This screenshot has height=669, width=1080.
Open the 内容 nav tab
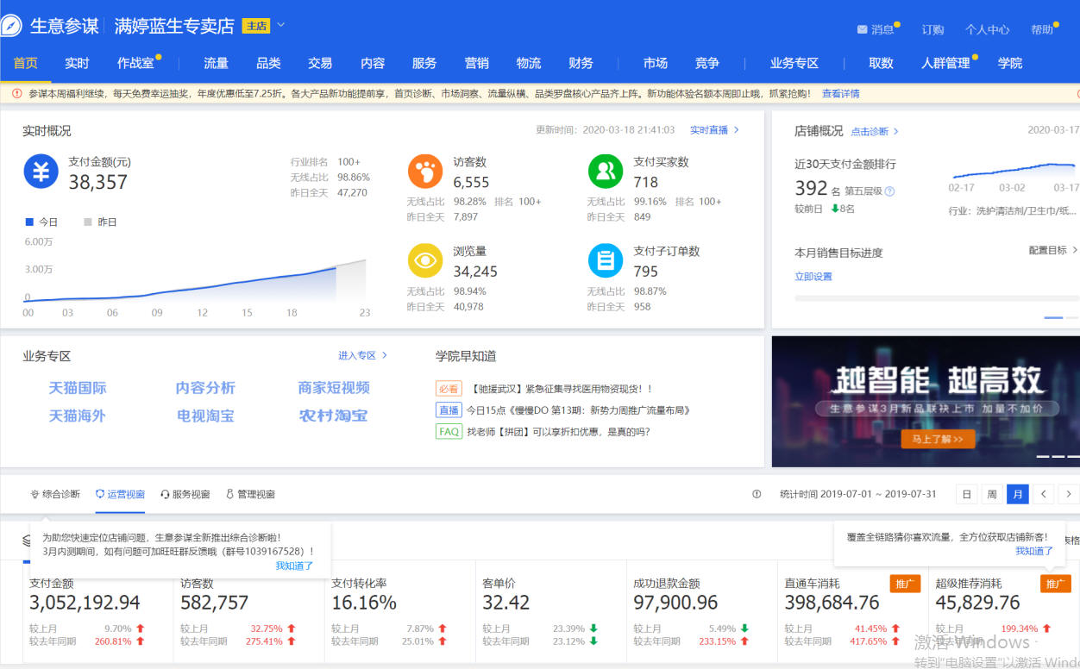(373, 63)
